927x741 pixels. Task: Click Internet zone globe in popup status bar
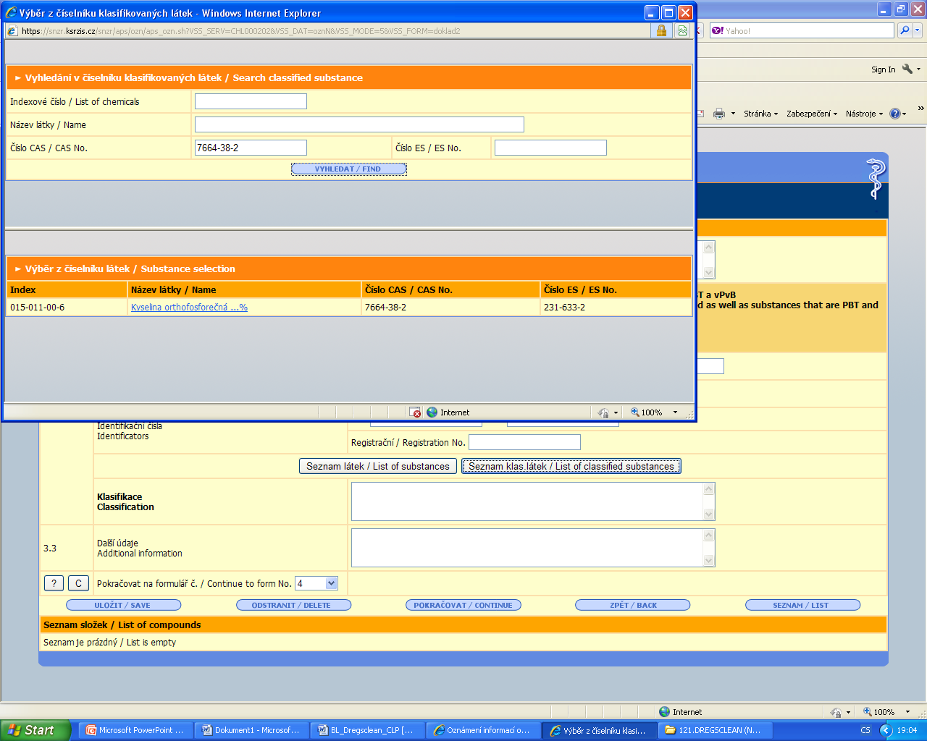[x=432, y=412]
